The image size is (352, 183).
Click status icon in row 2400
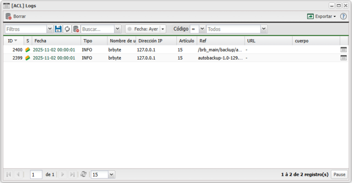[28, 50]
